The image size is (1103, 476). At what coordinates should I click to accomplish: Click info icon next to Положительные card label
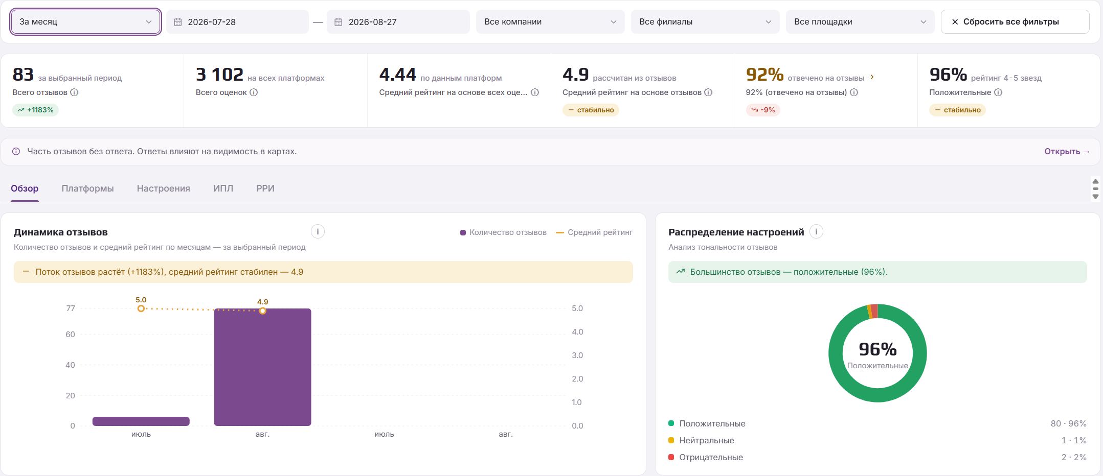click(998, 92)
